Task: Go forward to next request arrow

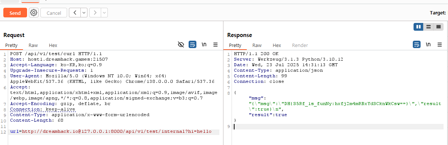Action: pos(95,13)
